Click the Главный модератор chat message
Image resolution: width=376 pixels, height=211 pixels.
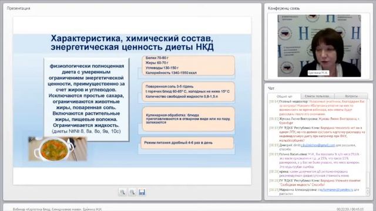tap(317, 108)
